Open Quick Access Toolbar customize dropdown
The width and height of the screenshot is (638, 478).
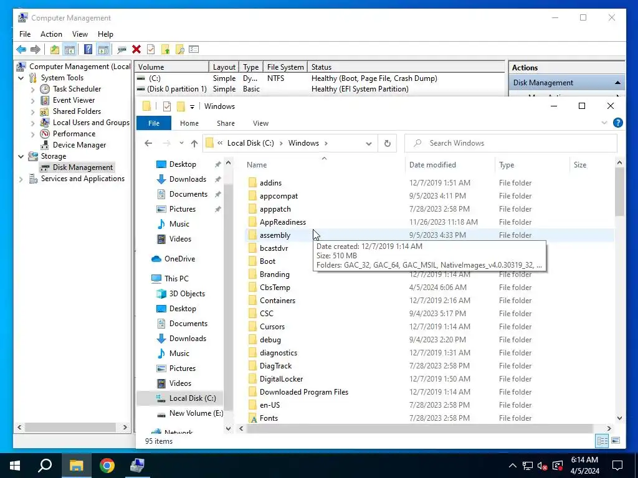192,107
